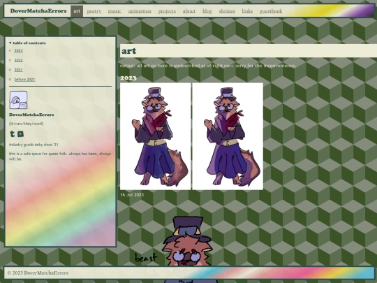Jump to the 2021 contents link

19,70
